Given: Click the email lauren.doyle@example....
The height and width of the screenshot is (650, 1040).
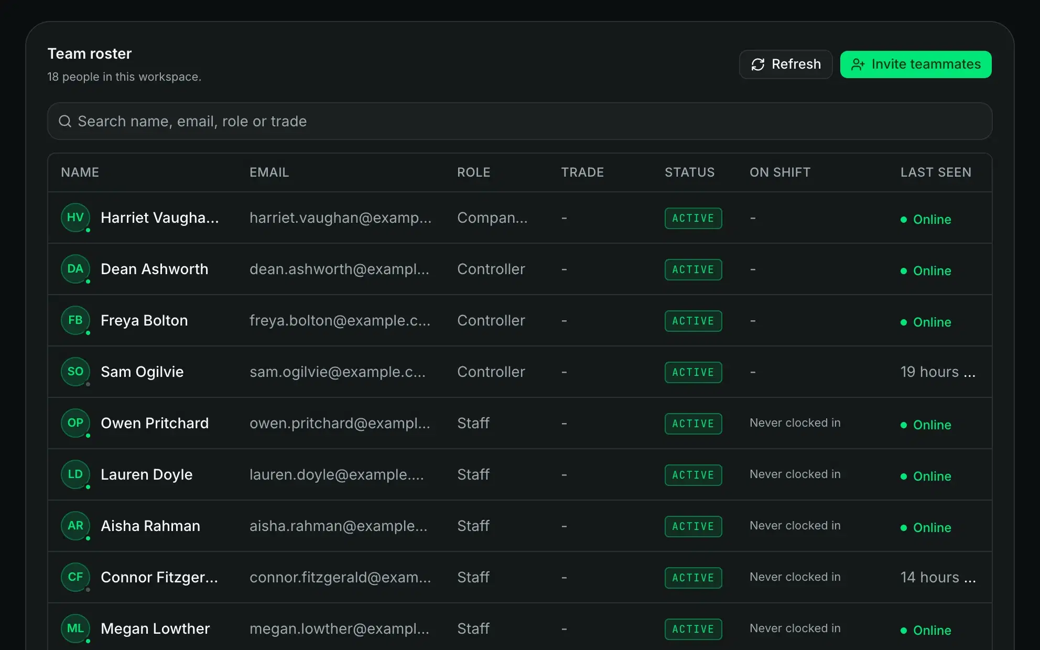Looking at the screenshot, I should pyautogui.click(x=337, y=474).
